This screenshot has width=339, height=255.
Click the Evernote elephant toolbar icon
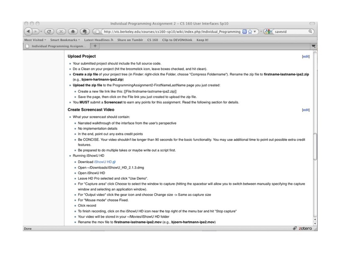[x=85, y=31]
